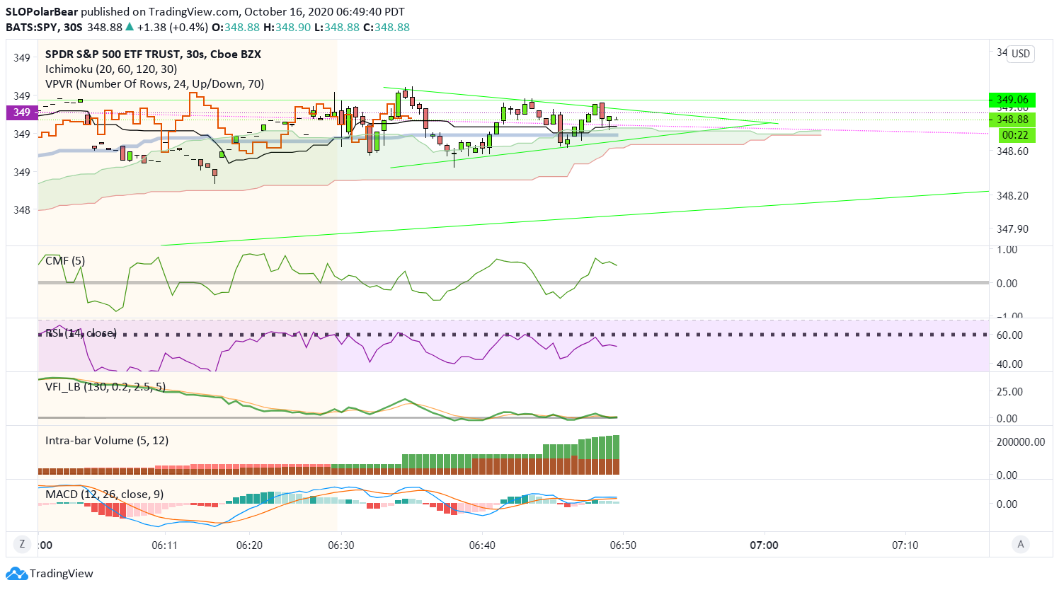Click the 06:40 time axis label

(482, 545)
